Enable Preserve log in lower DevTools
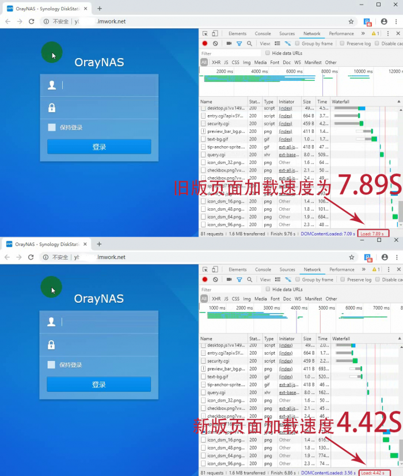 [x=343, y=279]
